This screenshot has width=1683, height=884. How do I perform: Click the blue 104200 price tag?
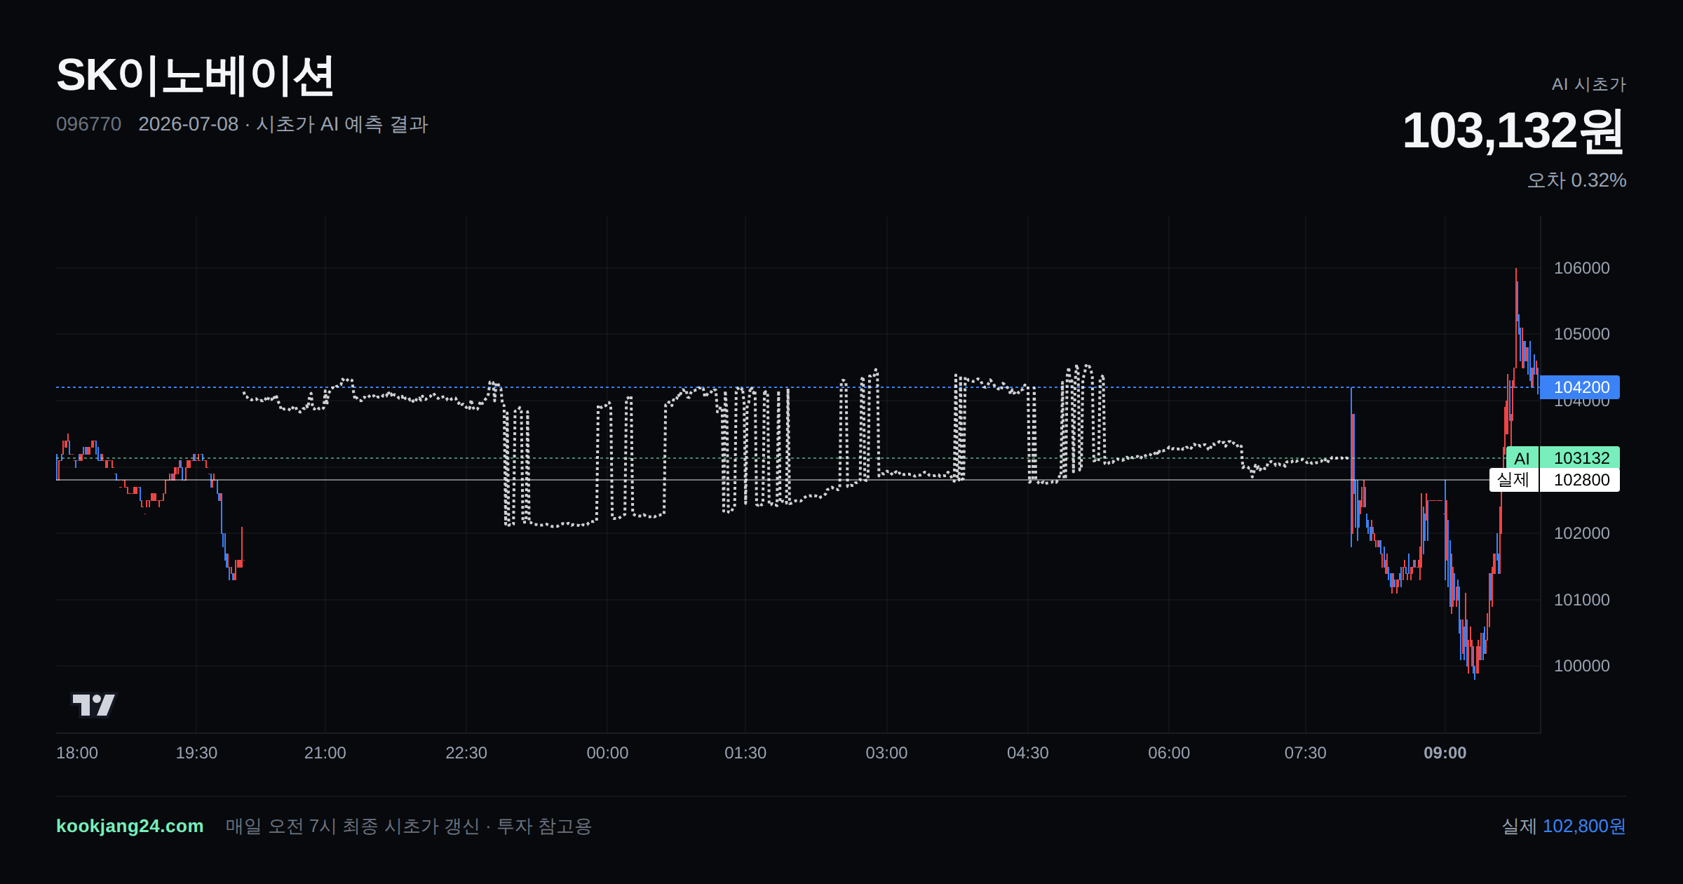(1580, 387)
